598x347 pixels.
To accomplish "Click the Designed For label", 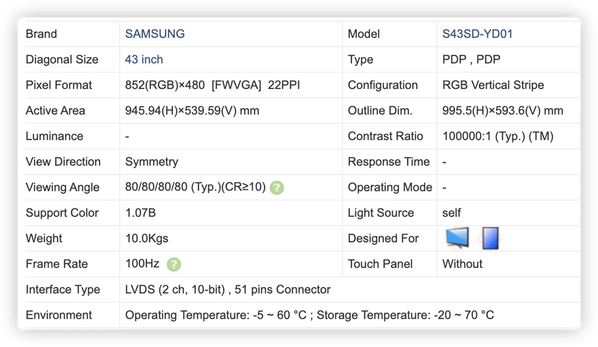I will [383, 238].
